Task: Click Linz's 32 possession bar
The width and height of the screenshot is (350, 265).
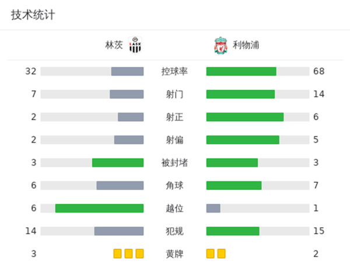Action: coord(127,71)
